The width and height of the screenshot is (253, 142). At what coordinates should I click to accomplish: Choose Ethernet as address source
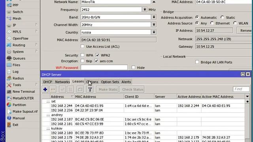click(212, 23)
